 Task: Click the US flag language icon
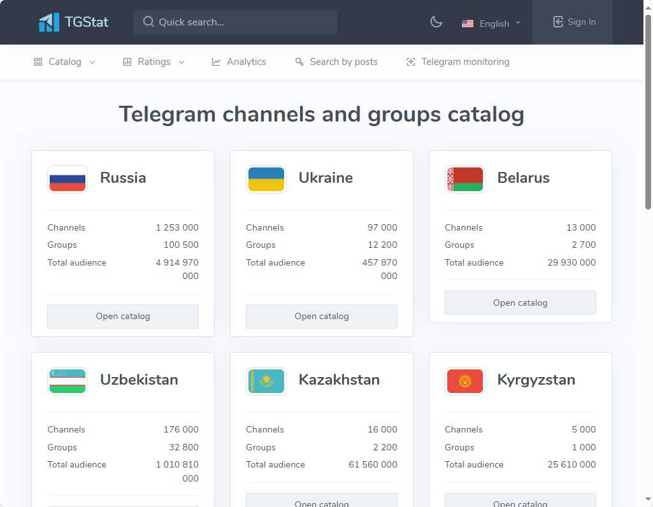[467, 24]
